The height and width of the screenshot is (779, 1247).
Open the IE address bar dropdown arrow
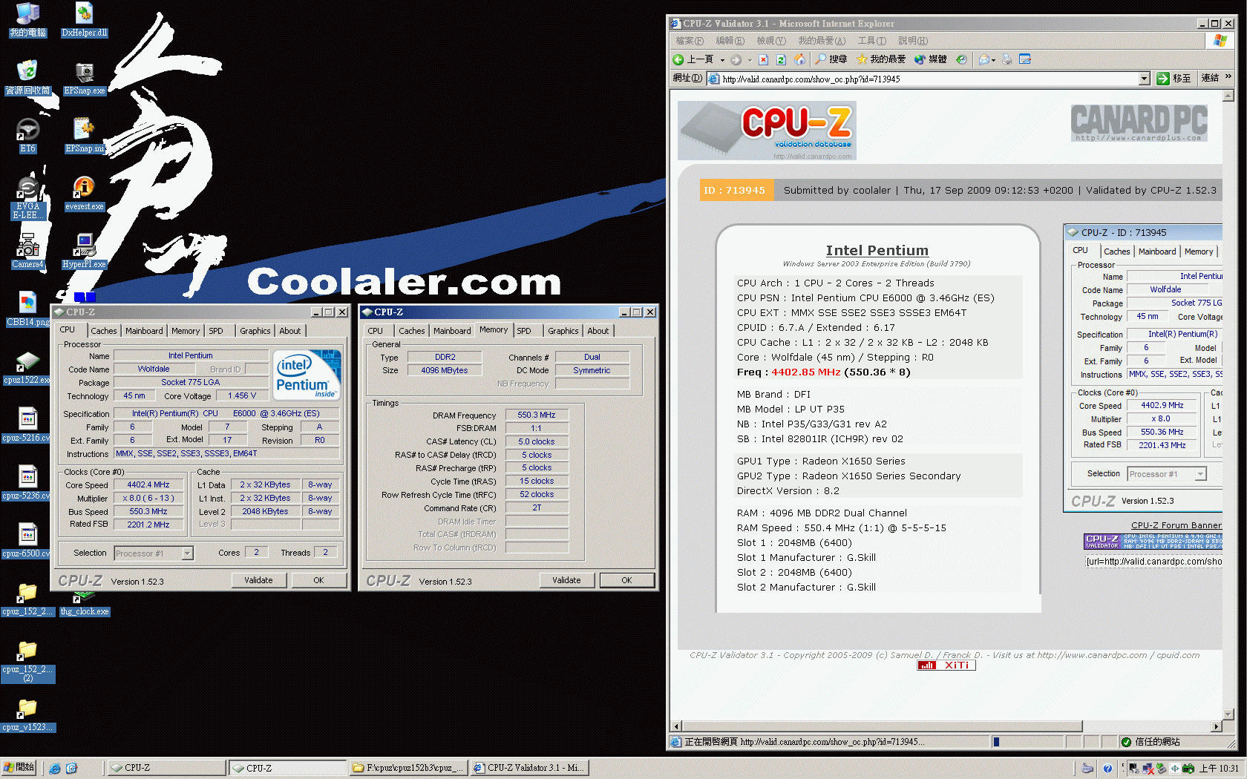[1144, 79]
